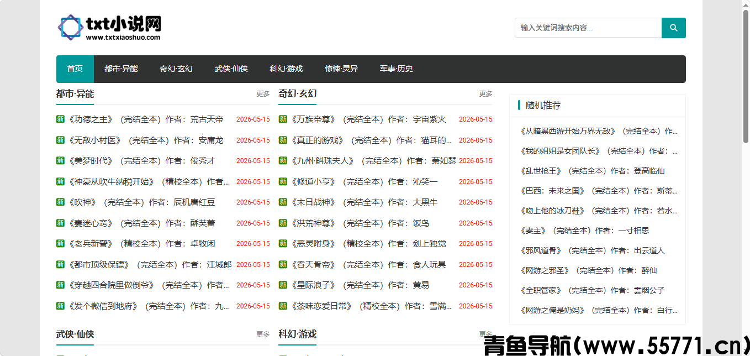Open the 科幻·游戏 navigation tab
750x356 pixels.
click(286, 69)
